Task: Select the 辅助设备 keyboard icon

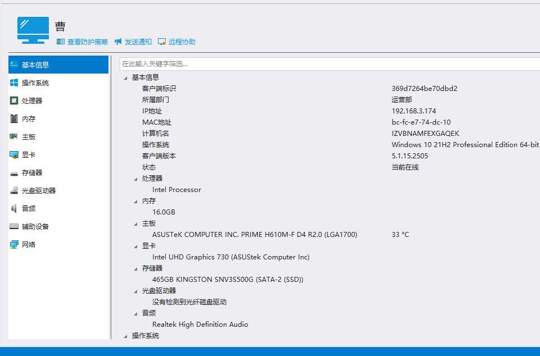Action: pyautogui.click(x=14, y=226)
